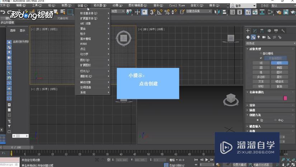Select the Shapes category icon in the Create panel

(253, 37)
